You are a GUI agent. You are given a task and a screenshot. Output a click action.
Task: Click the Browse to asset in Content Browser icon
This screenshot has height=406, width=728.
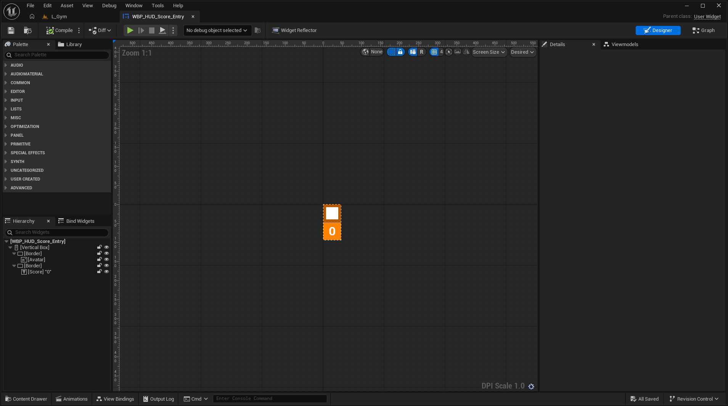click(27, 30)
